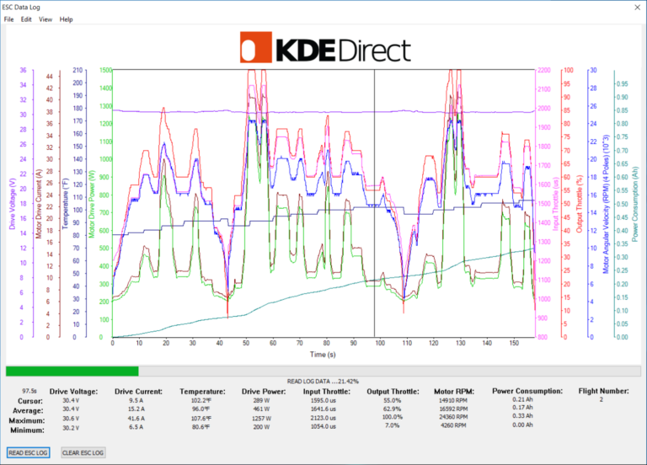Click the green read log progress bar

pyautogui.click(x=72, y=371)
